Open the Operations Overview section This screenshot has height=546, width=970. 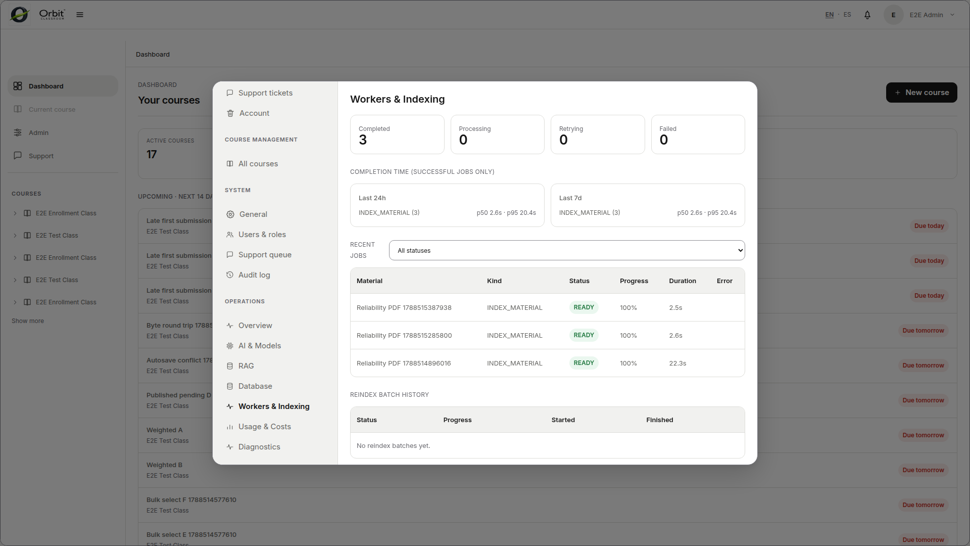click(255, 326)
